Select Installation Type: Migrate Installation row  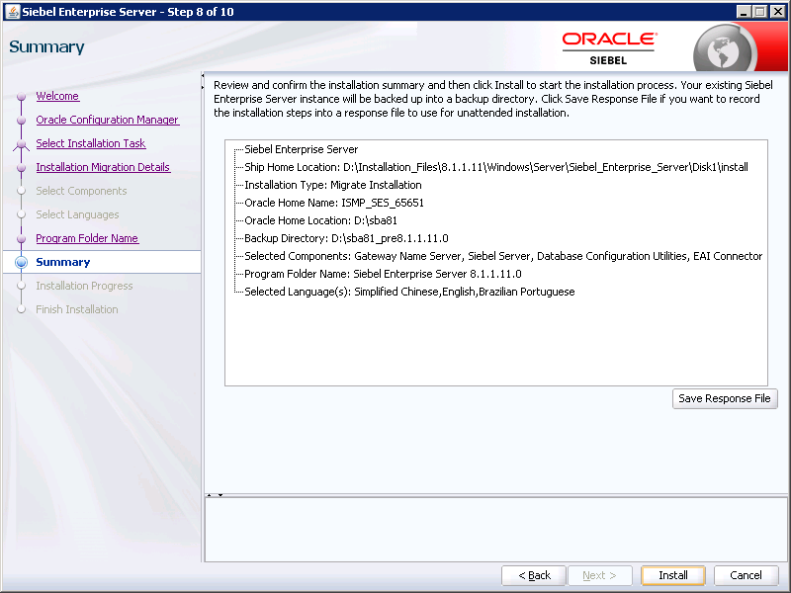[333, 185]
